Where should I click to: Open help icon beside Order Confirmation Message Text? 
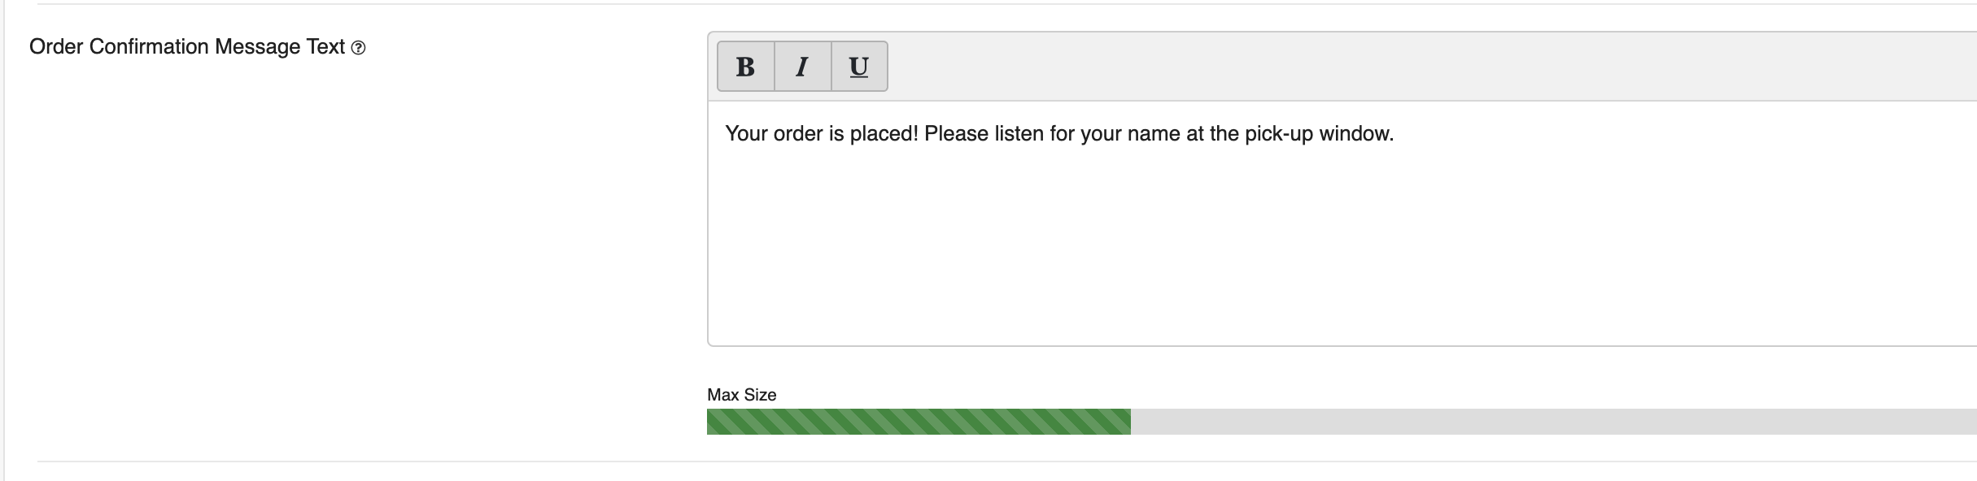coord(358,48)
